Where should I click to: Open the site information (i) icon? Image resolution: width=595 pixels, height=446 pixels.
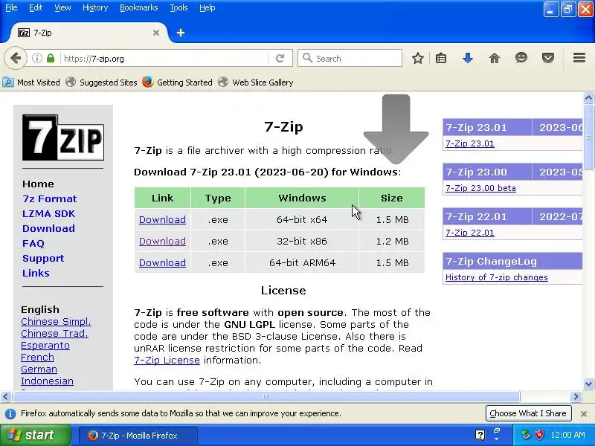(36, 59)
